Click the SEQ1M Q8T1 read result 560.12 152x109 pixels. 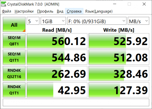click(x=57, y=41)
